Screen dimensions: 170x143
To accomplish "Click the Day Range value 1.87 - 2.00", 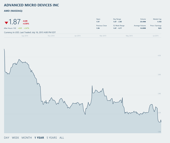I will 117,22.
